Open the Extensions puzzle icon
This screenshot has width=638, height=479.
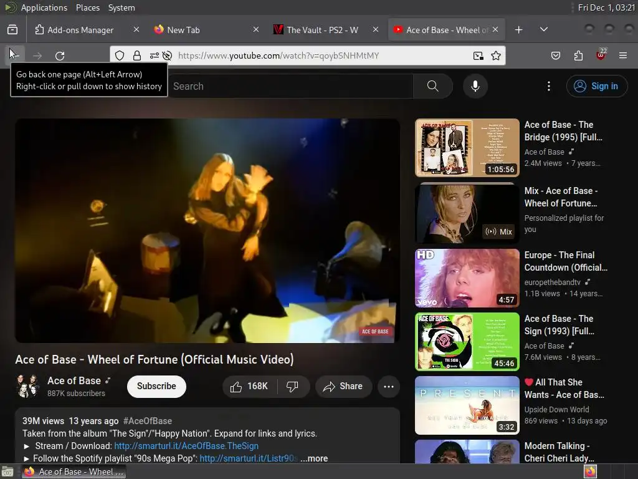[578, 56]
